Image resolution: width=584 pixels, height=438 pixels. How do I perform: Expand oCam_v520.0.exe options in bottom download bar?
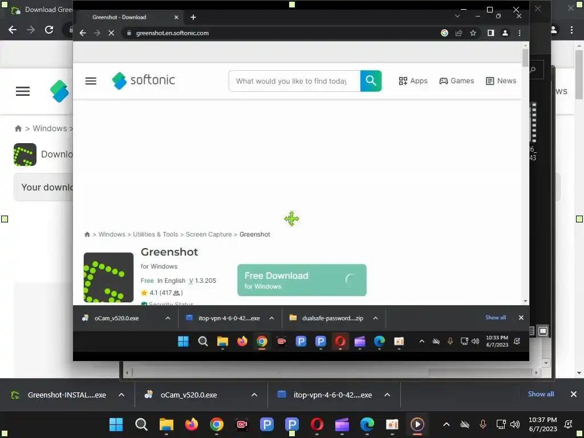pos(254,395)
